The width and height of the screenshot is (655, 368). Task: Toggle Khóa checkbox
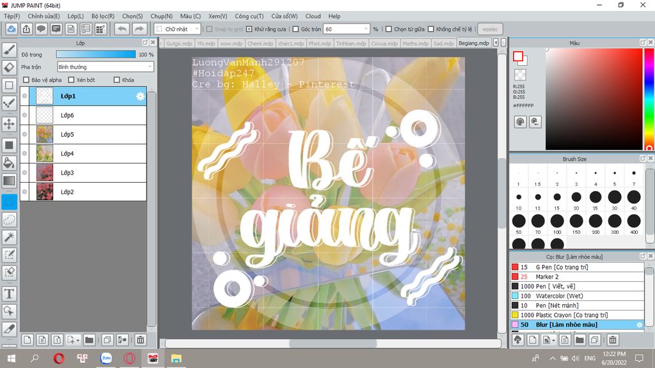[x=117, y=80]
